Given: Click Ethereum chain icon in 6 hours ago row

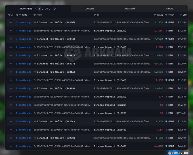Looking at the screenshot, I should (x=11, y=22).
